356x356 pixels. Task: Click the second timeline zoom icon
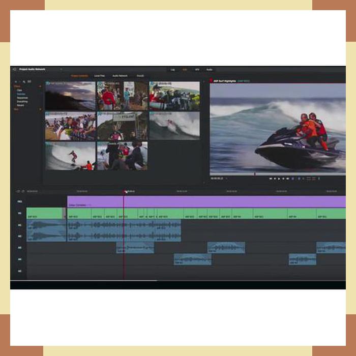[x=23, y=191]
